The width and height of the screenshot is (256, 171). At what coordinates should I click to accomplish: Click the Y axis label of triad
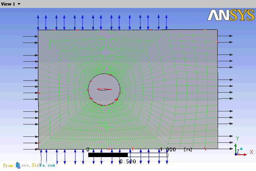pyautogui.click(x=237, y=138)
